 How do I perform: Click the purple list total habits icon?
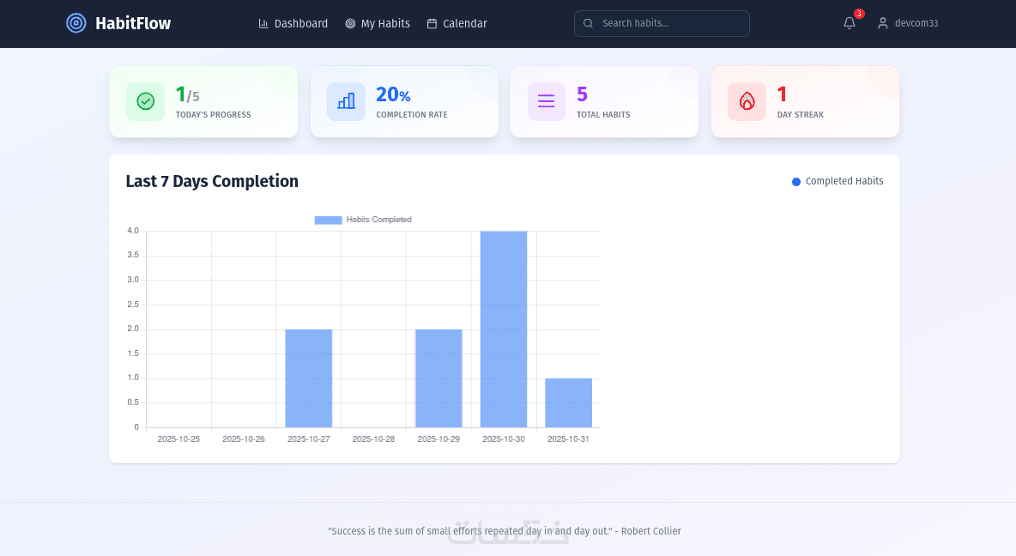click(547, 101)
